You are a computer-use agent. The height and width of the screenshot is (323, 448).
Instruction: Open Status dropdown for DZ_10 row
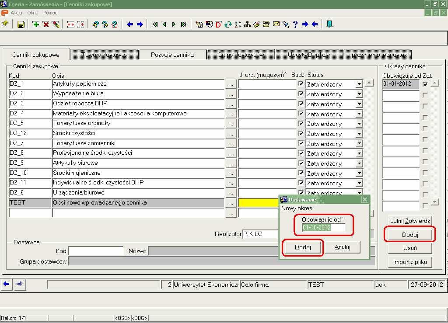359,173
